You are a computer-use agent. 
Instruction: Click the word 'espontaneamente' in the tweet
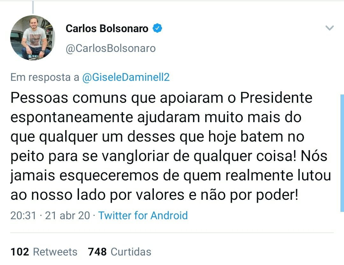(x=72, y=118)
